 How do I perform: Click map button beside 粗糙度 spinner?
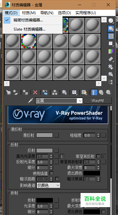[104, 135]
